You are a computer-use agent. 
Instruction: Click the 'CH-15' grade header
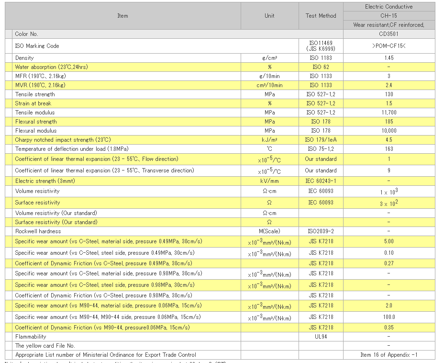[388, 16]
